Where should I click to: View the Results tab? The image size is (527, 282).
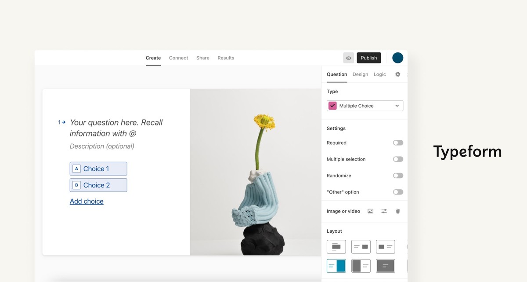[226, 58]
